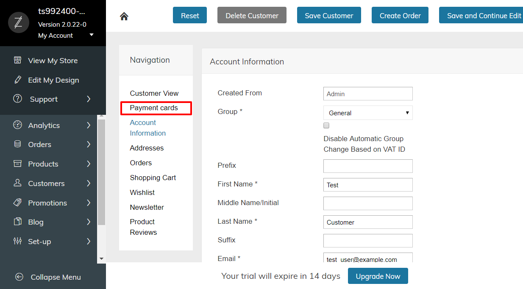
Task: Click the sidebar scrollbar down arrow
Action: (101, 258)
